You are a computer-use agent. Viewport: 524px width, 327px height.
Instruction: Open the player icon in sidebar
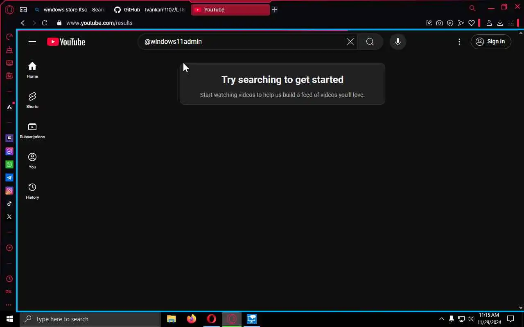click(9, 248)
